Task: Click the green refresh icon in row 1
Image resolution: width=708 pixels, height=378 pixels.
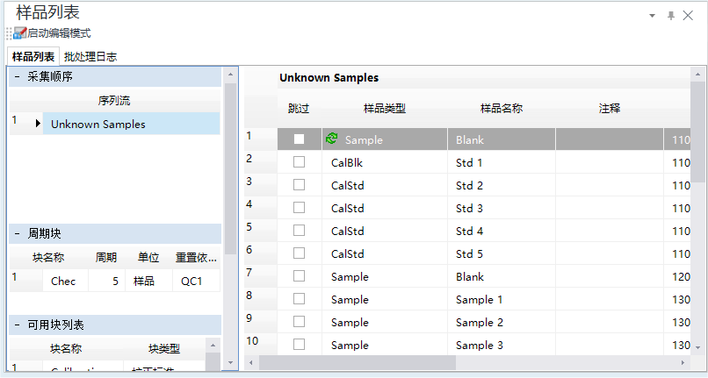Action: point(332,139)
